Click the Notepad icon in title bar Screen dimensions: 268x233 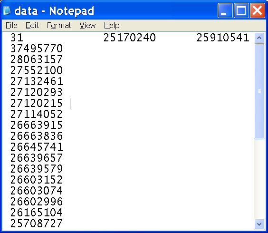pyautogui.click(x=7, y=10)
